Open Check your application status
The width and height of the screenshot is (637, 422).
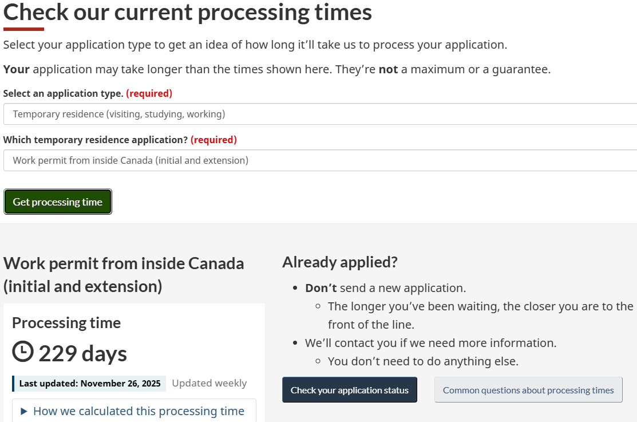pyautogui.click(x=349, y=390)
